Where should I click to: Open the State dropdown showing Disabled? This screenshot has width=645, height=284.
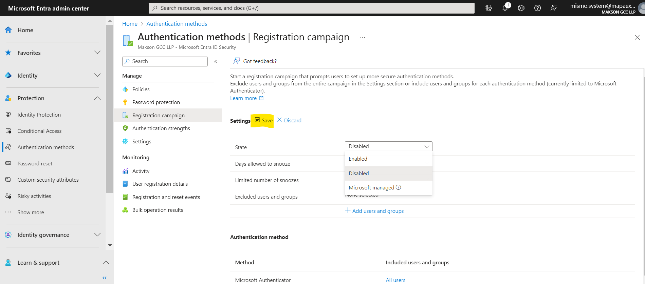pos(389,146)
